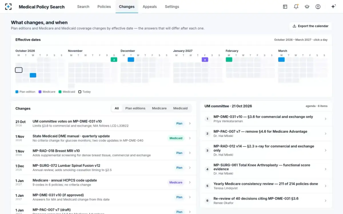Click 'Priya Venkataraman' presenter name
The height and width of the screenshot is (214, 343).
[x=228, y=121]
